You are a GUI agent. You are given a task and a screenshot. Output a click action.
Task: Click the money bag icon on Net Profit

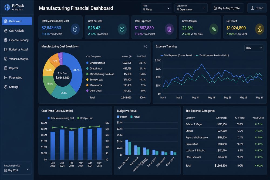(259, 29)
